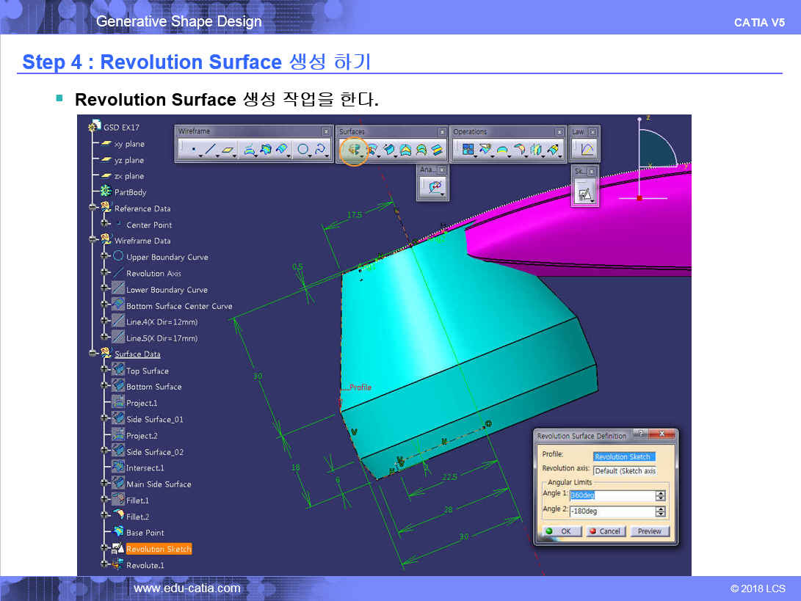Select the Line tool in Wireframe toolbar
This screenshot has width=801, height=601.
211,150
